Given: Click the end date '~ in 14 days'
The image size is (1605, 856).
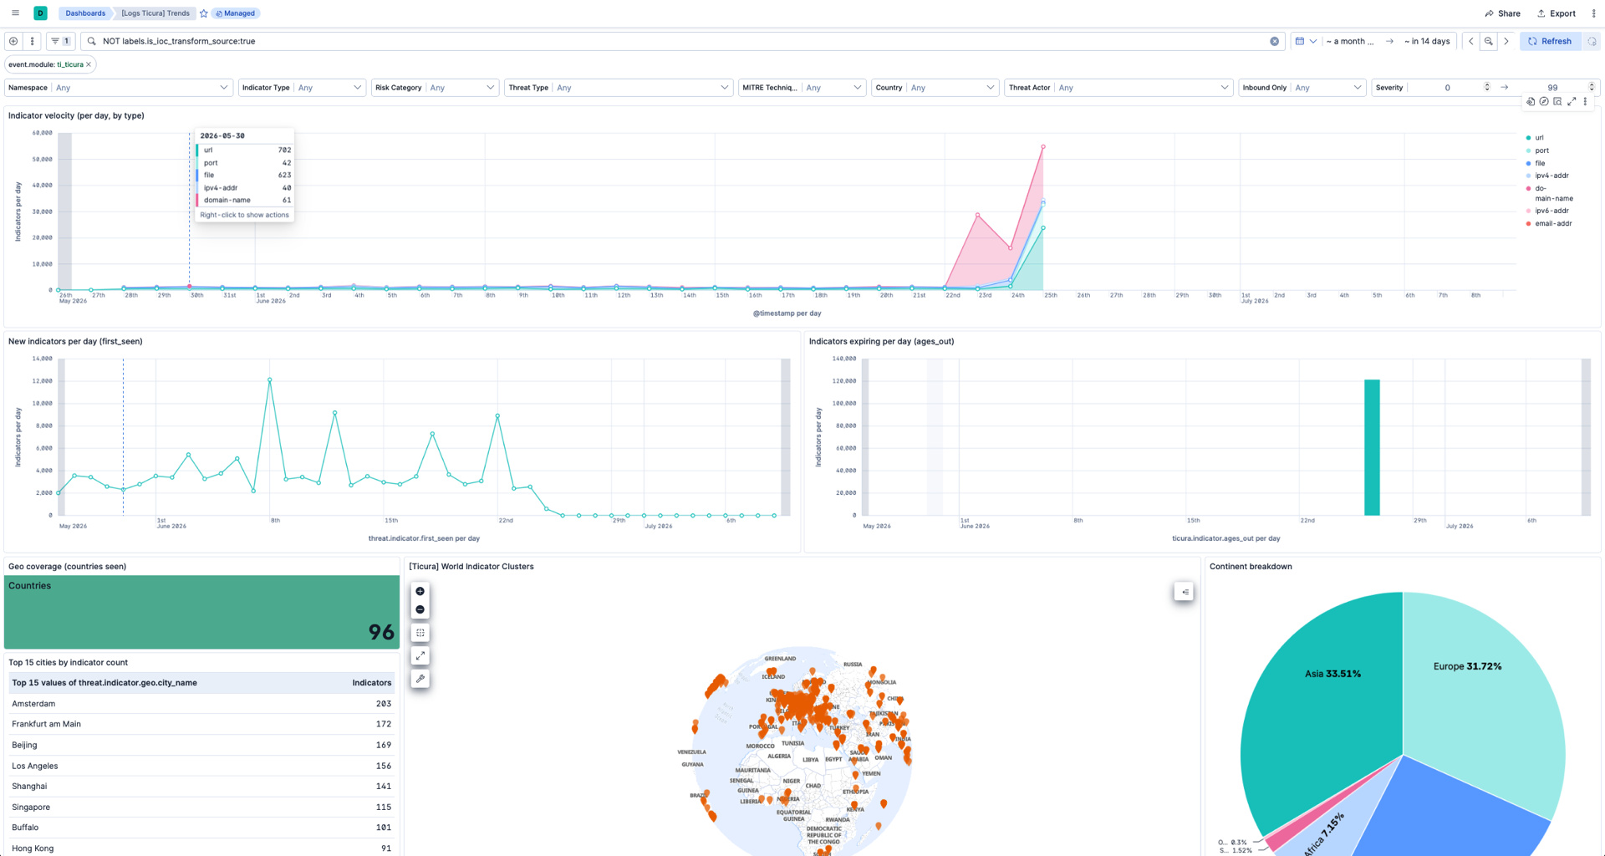Looking at the screenshot, I should pos(1427,41).
